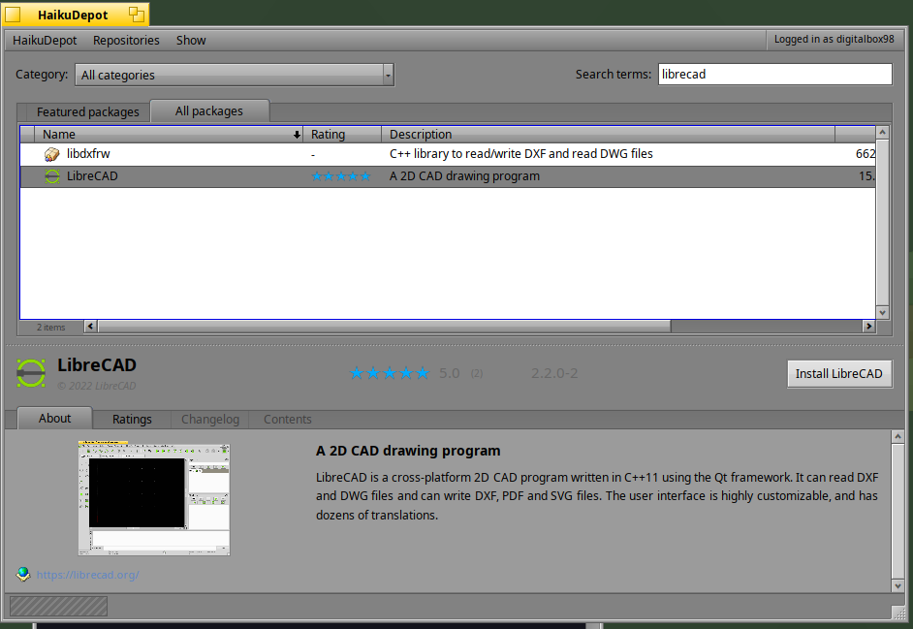This screenshot has height=629, width=913.
Task: Select the libdxfrw package name
Action: pyautogui.click(x=88, y=154)
